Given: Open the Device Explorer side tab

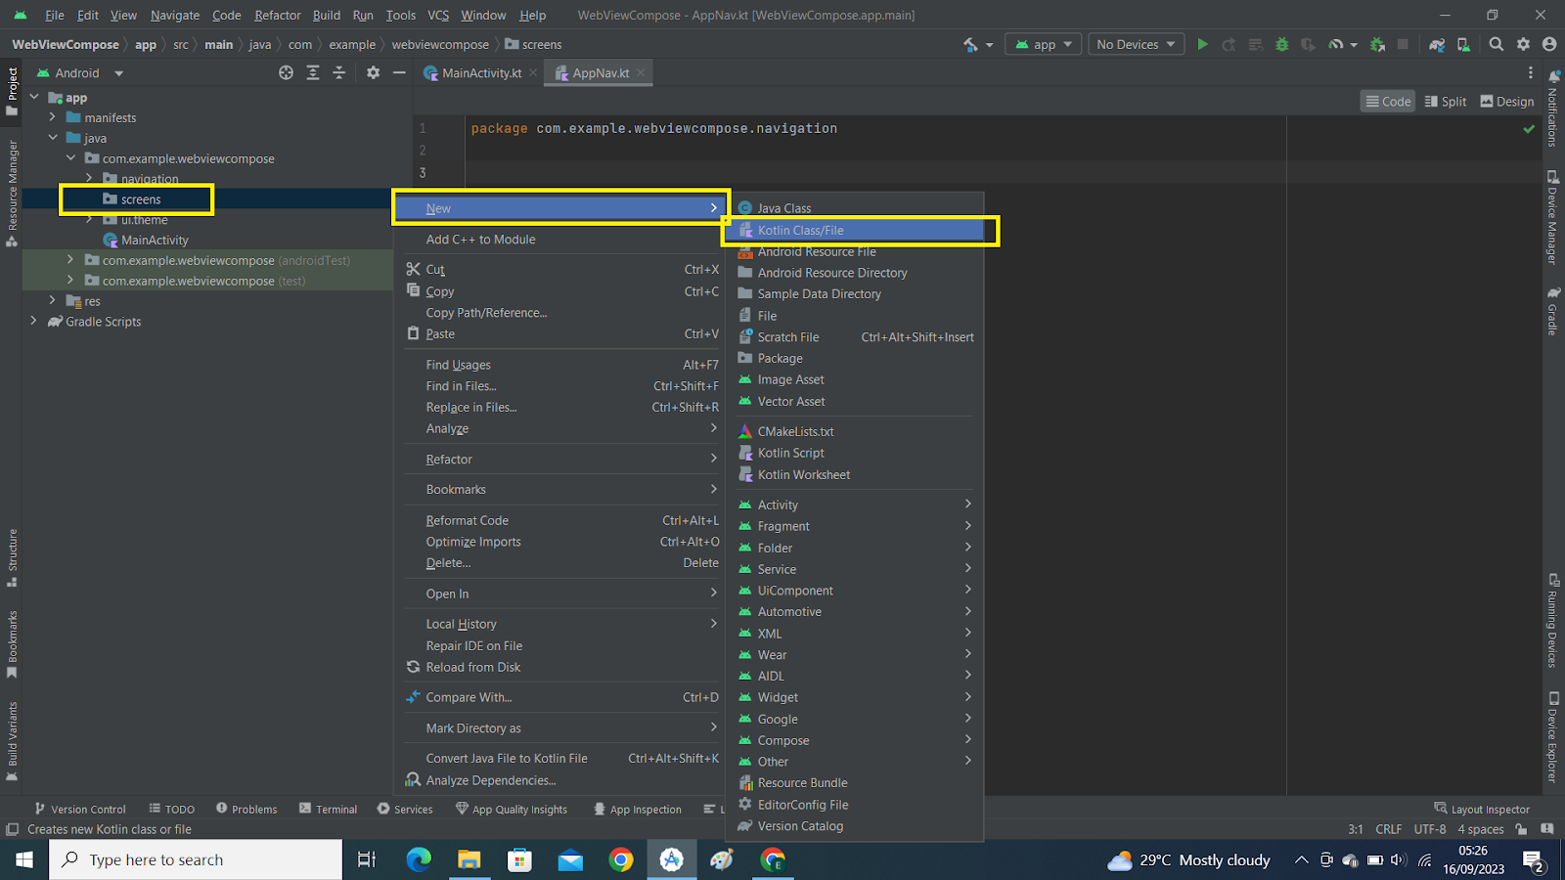Looking at the screenshot, I should [1552, 738].
